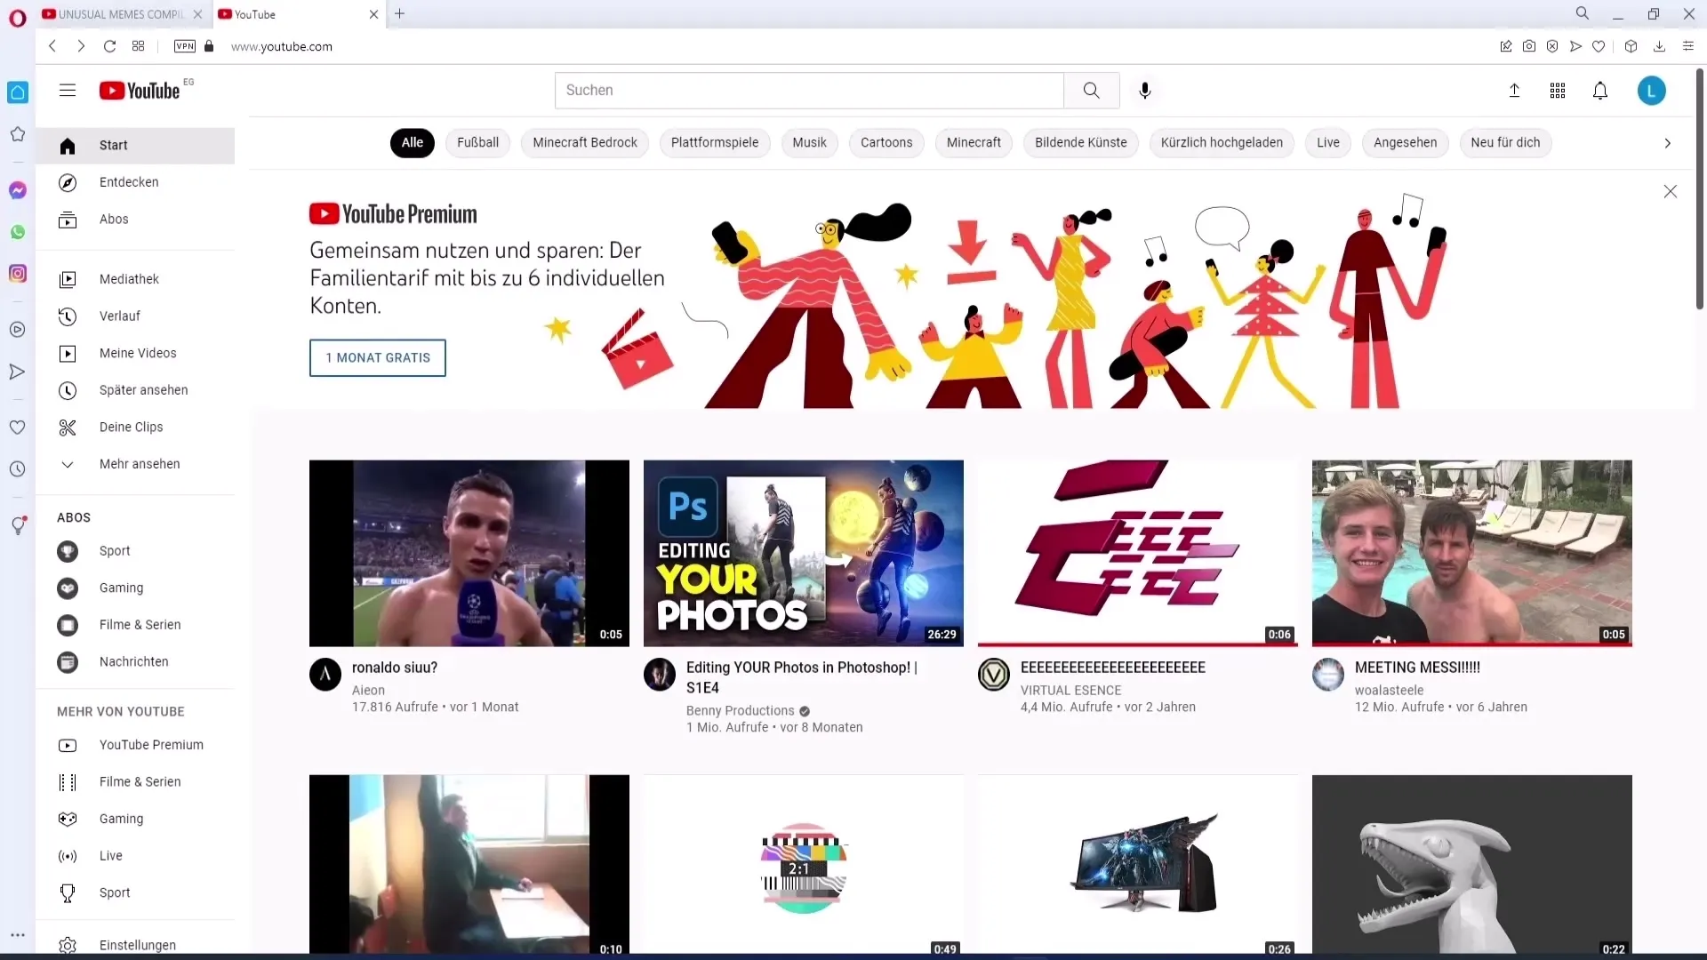Open the YouTube apps grid icon
Image resolution: width=1707 pixels, height=960 pixels.
[1558, 90]
